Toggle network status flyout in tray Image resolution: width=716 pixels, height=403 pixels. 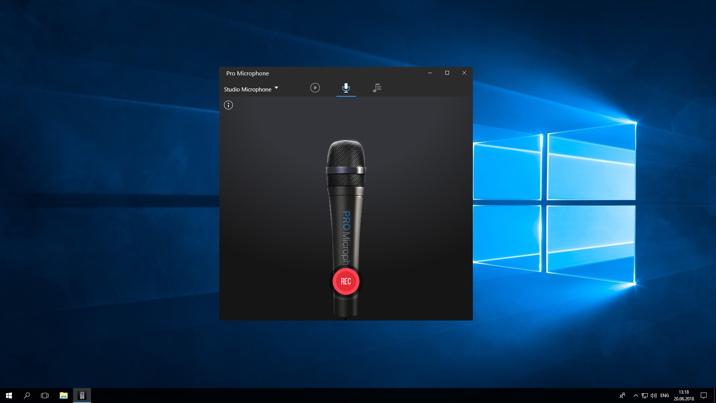coord(644,395)
